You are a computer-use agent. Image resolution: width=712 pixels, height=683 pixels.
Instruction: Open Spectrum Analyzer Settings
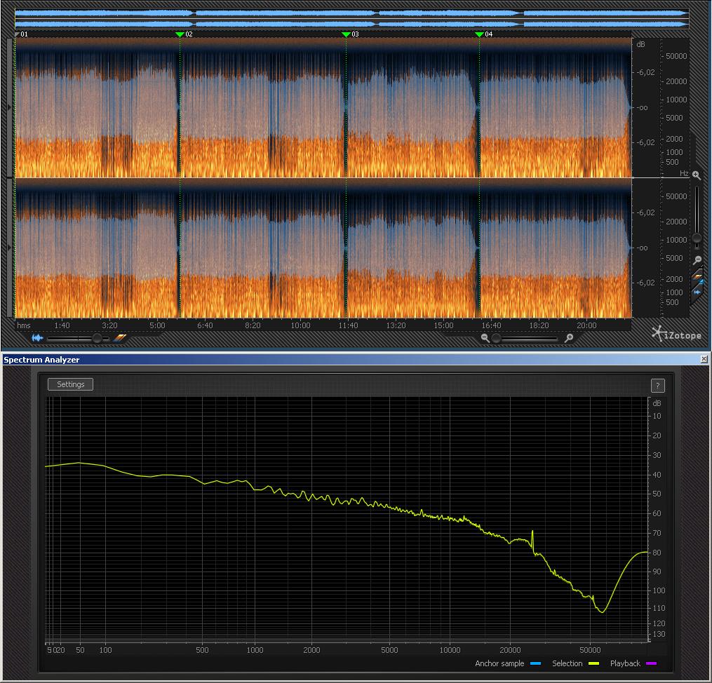[x=70, y=384]
